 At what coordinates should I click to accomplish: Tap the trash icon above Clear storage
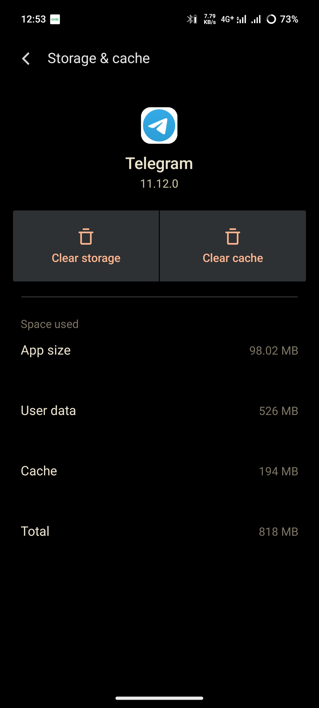pyautogui.click(x=86, y=236)
